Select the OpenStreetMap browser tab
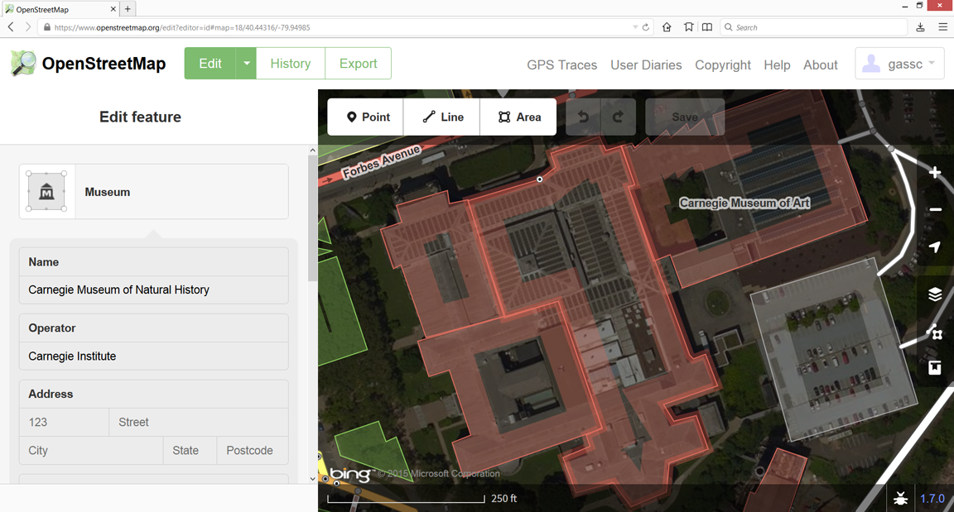Image resolution: width=954 pixels, height=512 pixels. [60, 9]
